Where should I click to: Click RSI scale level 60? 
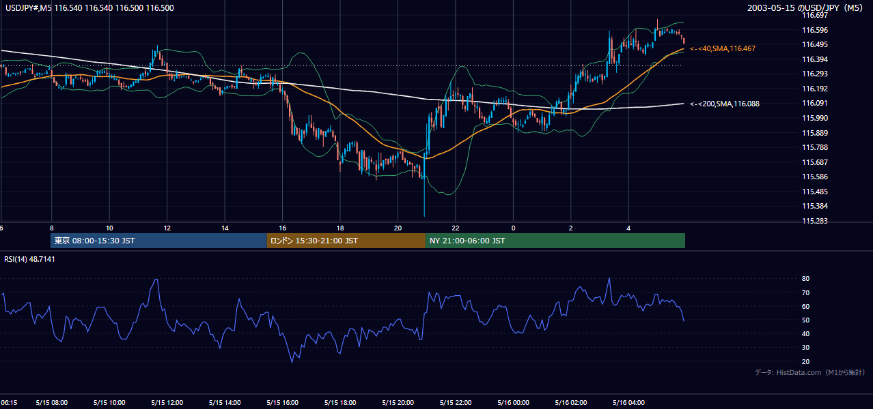pyautogui.click(x=805, y=306)
